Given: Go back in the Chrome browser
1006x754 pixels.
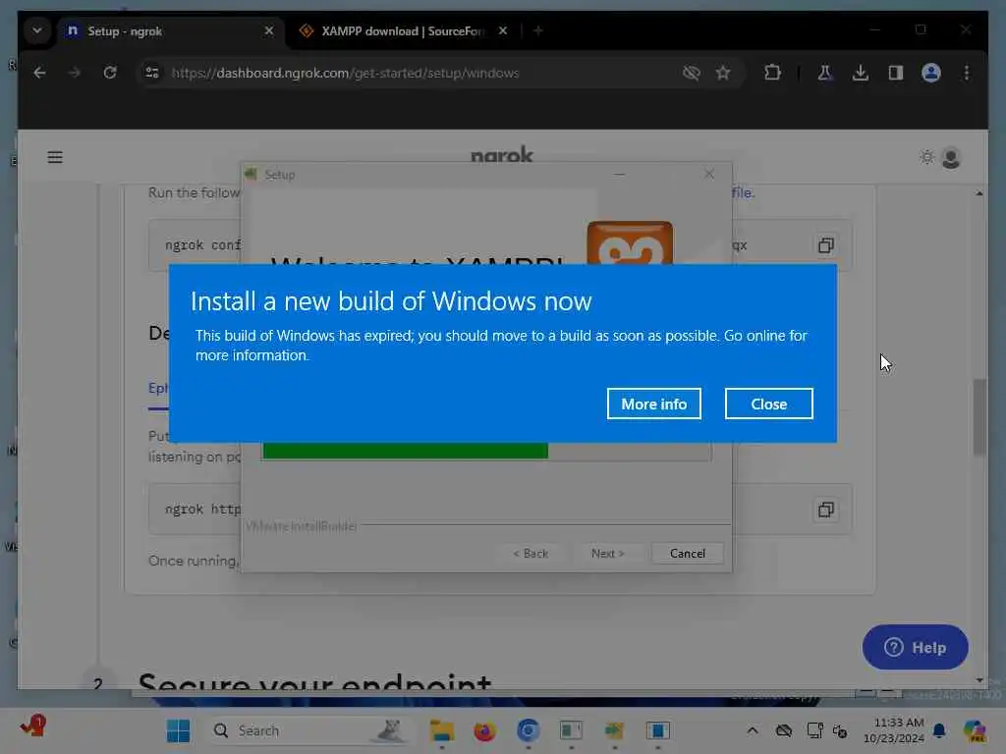Looking at the screenshot, I should pyautogui.click(x=39, y=73).
